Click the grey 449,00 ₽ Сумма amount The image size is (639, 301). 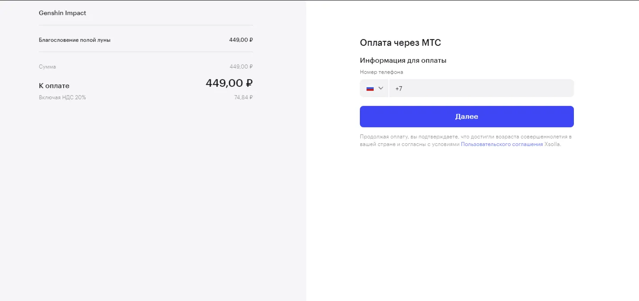point(241,67)
